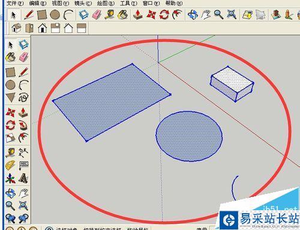This screenshot has width=300, height=230.
Task: Choose Arc in left tool palette
Action: coord(23,85)
